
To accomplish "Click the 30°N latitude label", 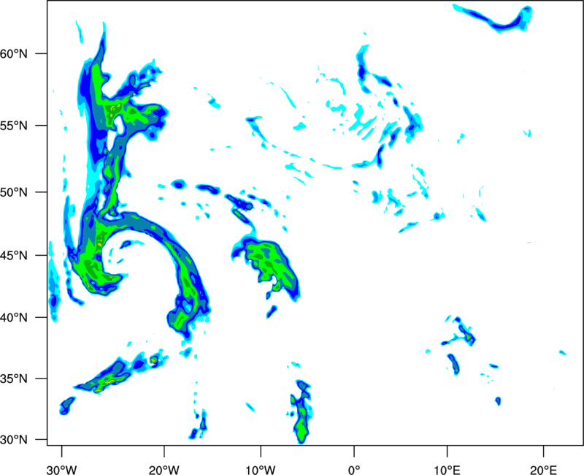I will coord(14,439).
